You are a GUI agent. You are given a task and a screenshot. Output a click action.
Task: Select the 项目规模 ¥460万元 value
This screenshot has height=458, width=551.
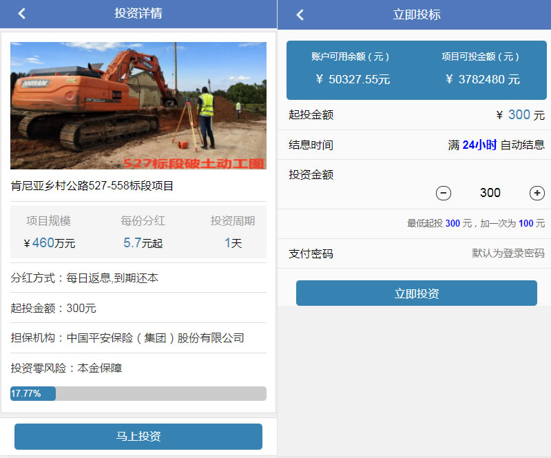click(49, 243)
